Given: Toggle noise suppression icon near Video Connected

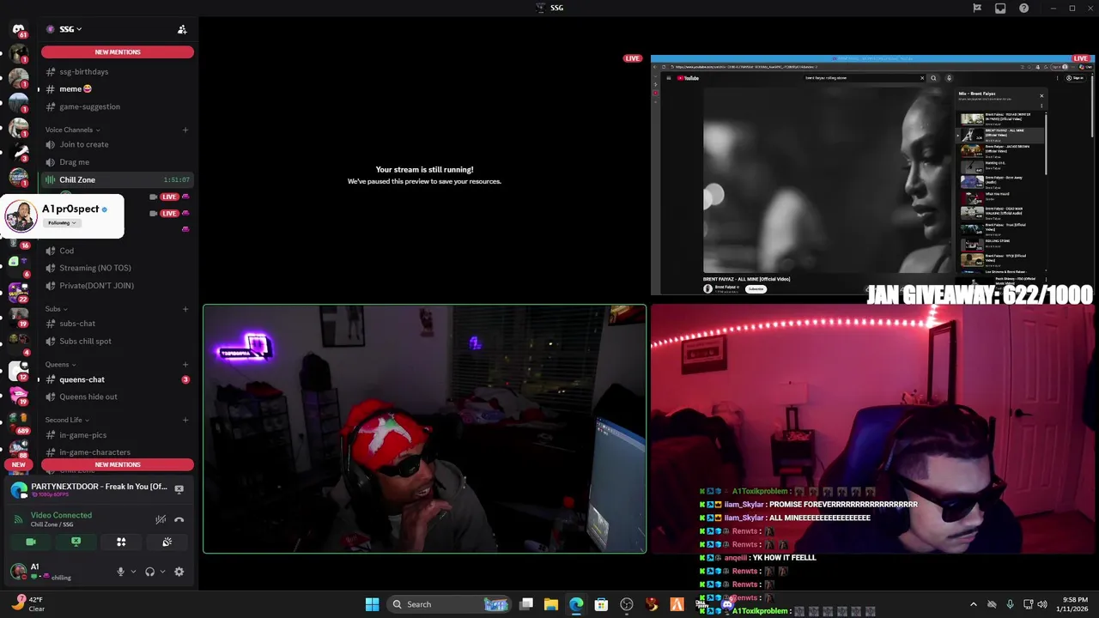Looking at the screenshot, I should 161,519.
